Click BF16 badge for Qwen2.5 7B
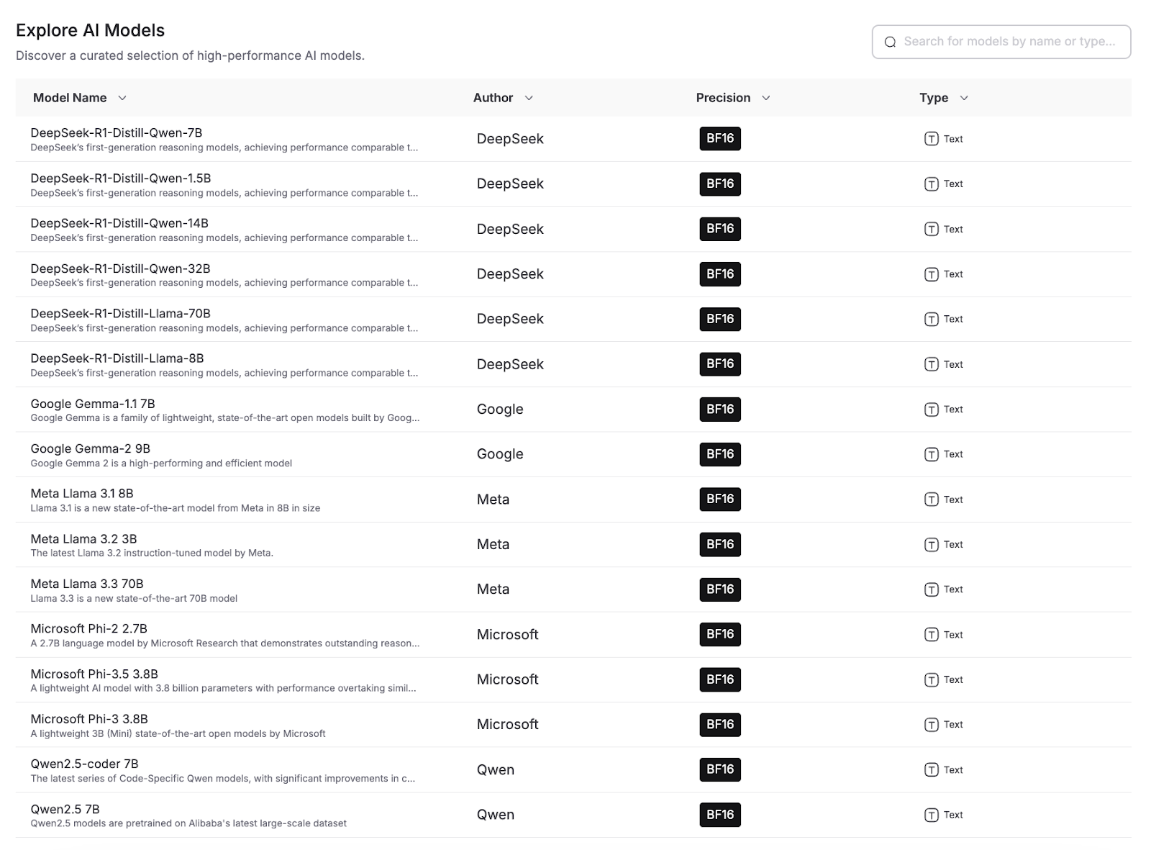The height and width of the screenshot is (850, 1151). coord(720,814)
